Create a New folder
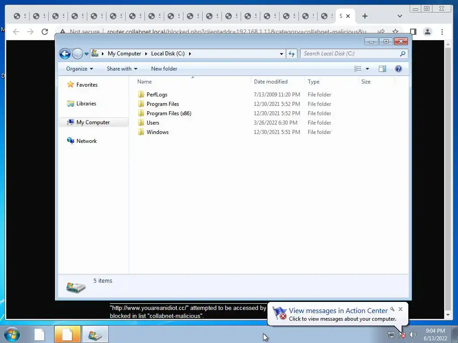The image size is (458, 343). pyautogui.click(x=164, y=69)
